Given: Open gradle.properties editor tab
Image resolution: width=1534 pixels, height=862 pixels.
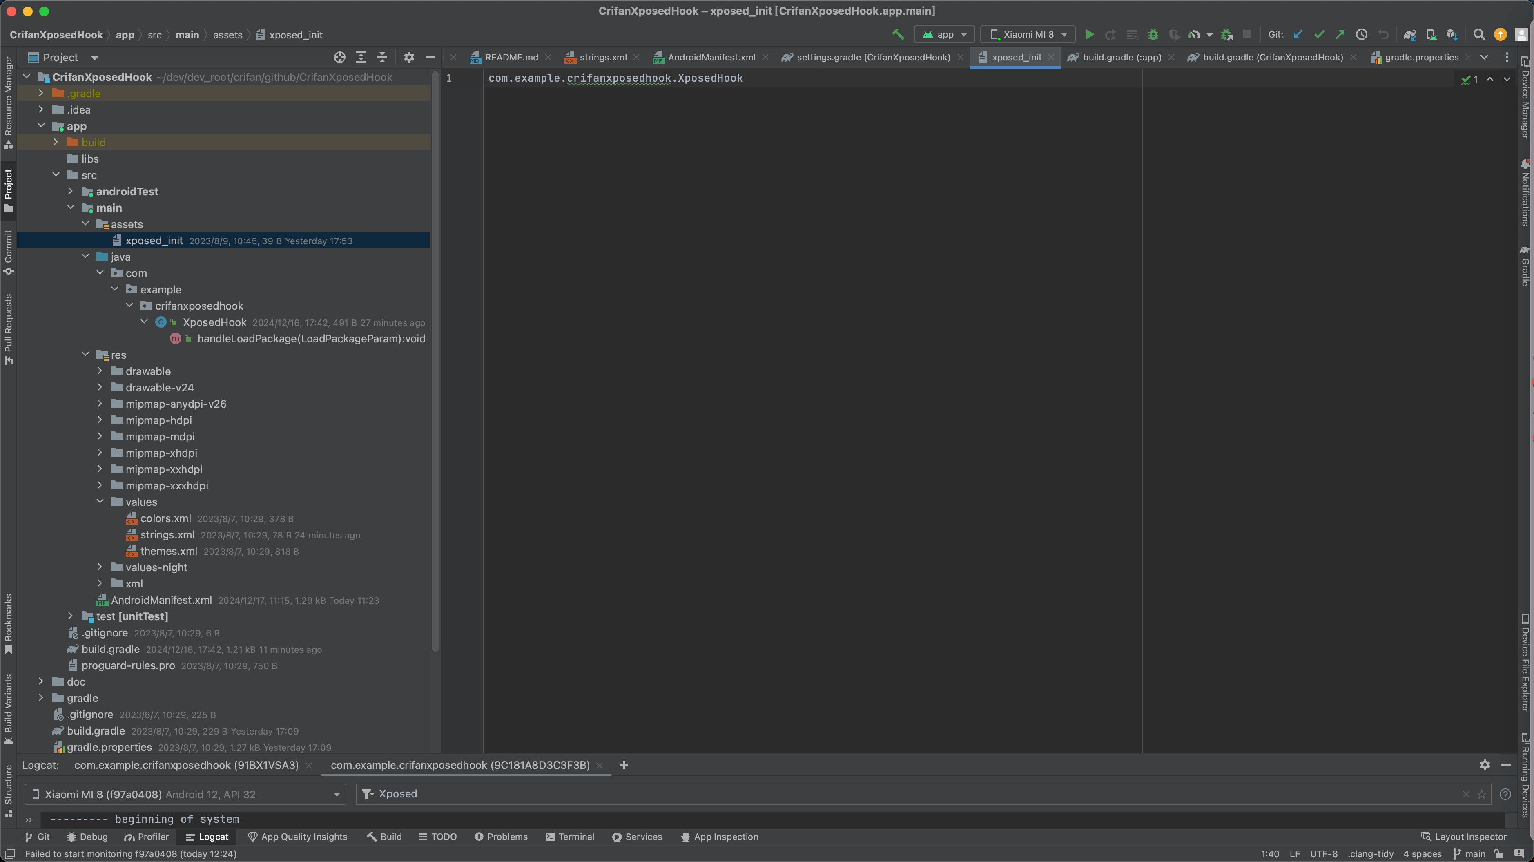Looking at the screenshot, I should (1421, 57).
